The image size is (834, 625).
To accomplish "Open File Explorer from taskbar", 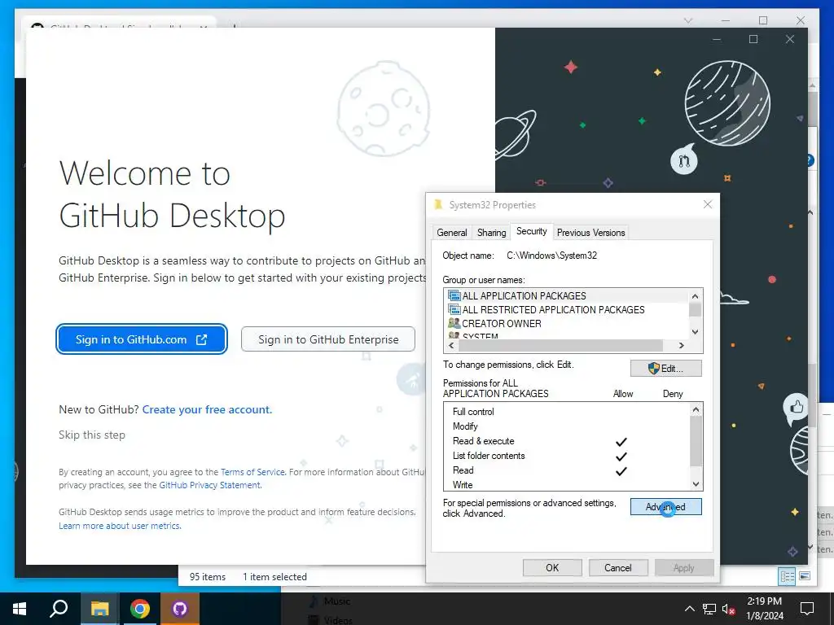I will (x=99, y=609).
